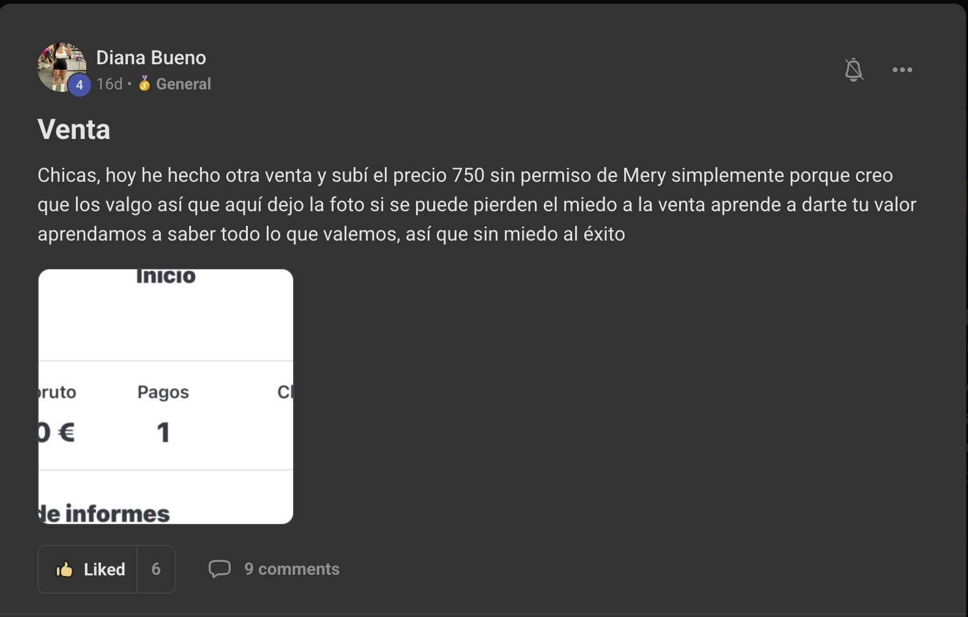Open the General category feed

tap(183, 84)
